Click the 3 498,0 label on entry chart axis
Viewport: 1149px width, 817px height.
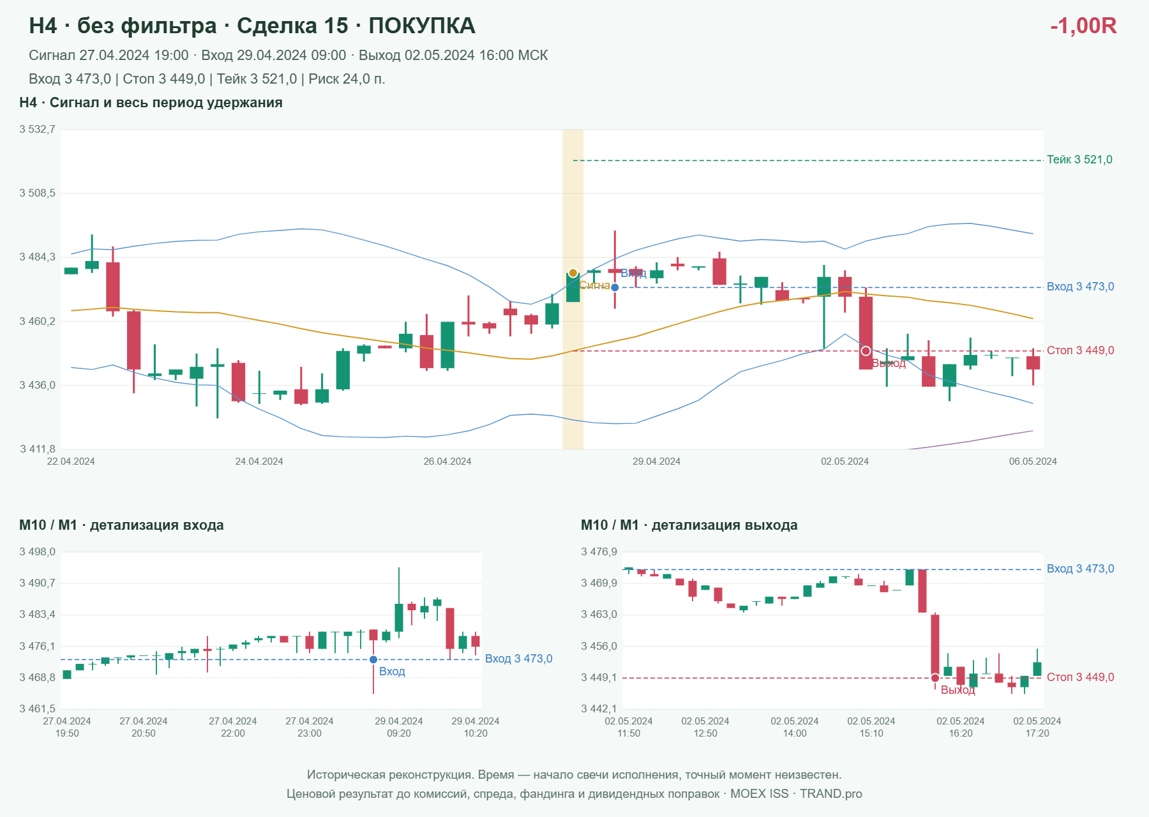pyautogui.click(x=37, y=552)
